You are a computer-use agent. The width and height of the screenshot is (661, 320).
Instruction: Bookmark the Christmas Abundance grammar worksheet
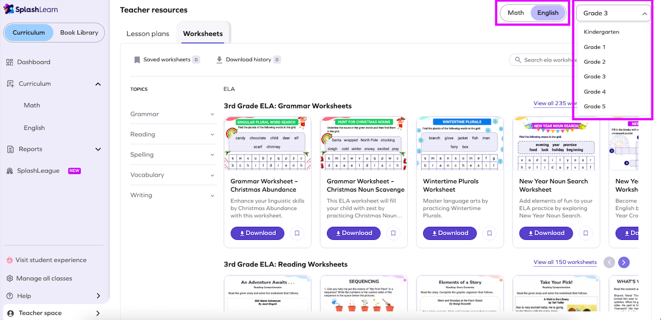tap(297, 233)
